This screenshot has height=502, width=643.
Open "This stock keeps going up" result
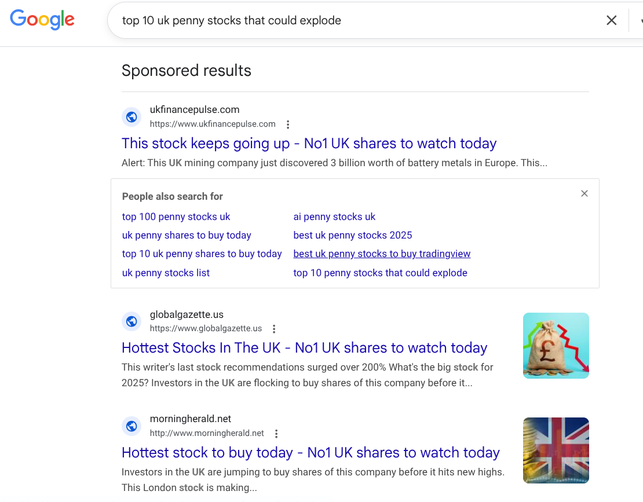point(309,144)
